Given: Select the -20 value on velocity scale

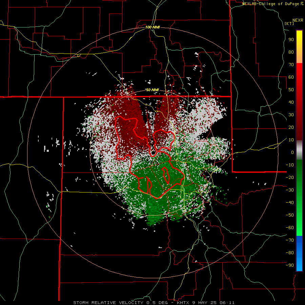Looking at the screenshot, I should point(290,178).
